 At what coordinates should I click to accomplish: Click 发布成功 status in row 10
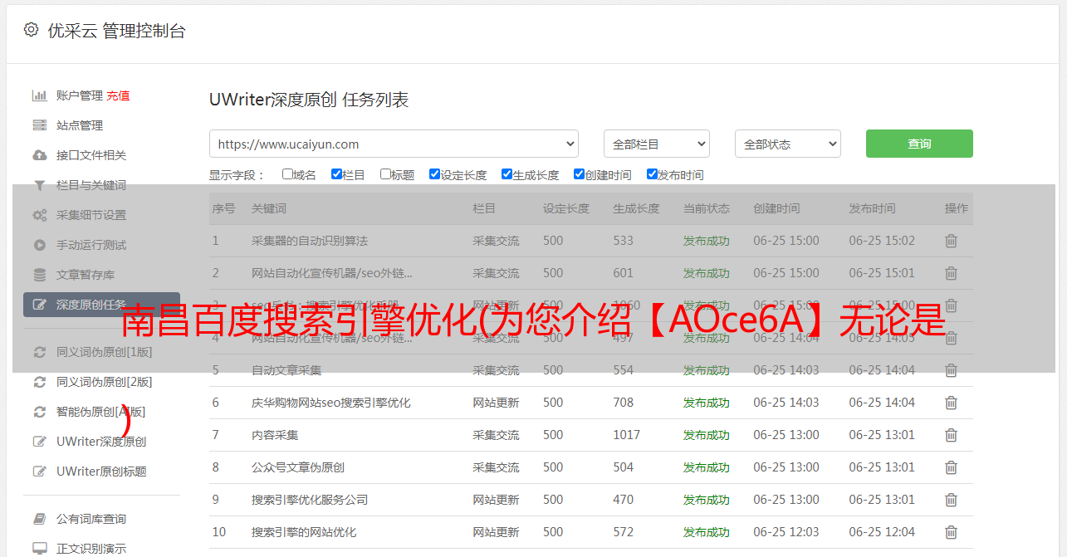707,532
